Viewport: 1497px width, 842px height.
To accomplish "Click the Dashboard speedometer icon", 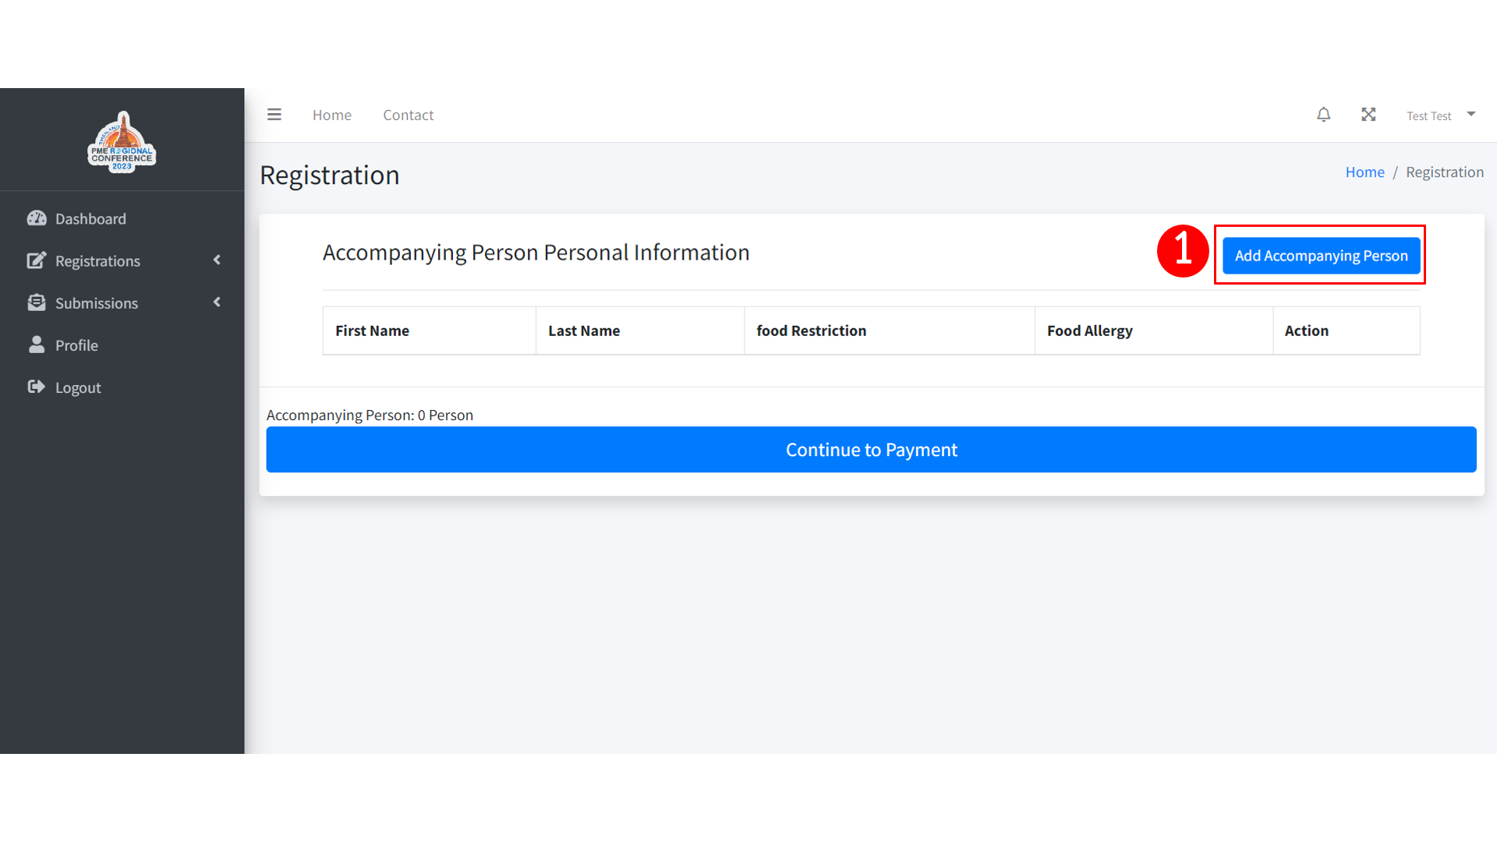I will point(37,218).
